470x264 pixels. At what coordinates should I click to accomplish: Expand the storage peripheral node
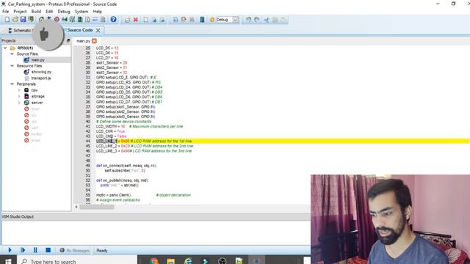pos(19,96)
